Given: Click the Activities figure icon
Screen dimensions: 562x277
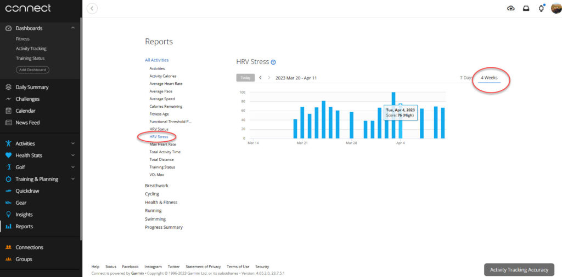Looking at the screenshot, I should [x=9, y=143].
